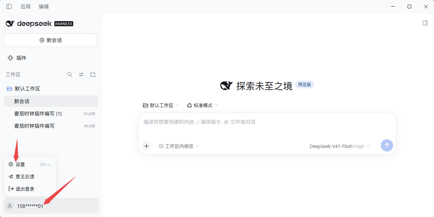
Task: Click the plus attachment button
Action: [146, 146]
